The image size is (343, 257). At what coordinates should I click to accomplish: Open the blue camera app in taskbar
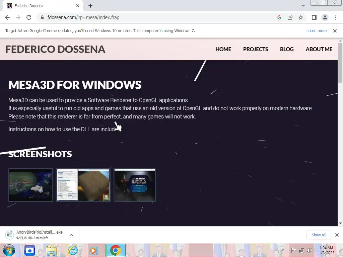pyautogui.click(x=30, y=250)
